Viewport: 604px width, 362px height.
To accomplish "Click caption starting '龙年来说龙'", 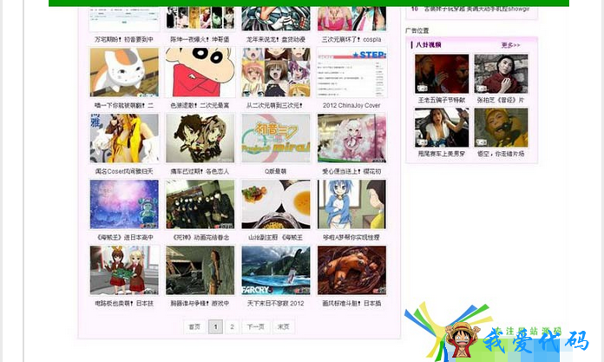I will point(275,39).
